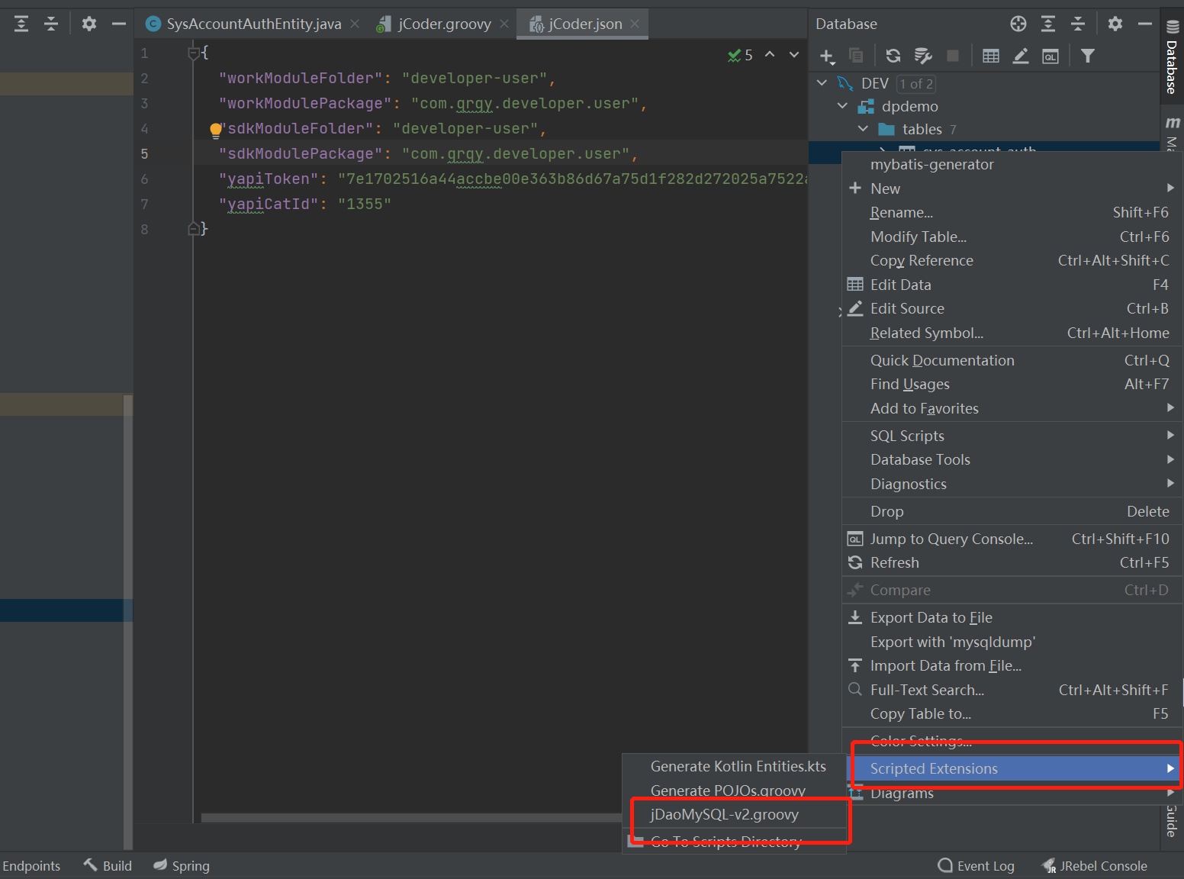
Task: Close the SysAccountAuthEntity.java tab
Action: coord(355,24)
